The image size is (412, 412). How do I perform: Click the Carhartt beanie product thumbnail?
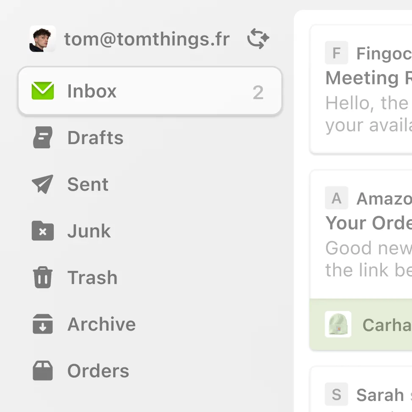click(338, 325)
